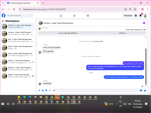Go back using Marketplace back arrow
Screen dimensions: 151x113
click(3, 21)
